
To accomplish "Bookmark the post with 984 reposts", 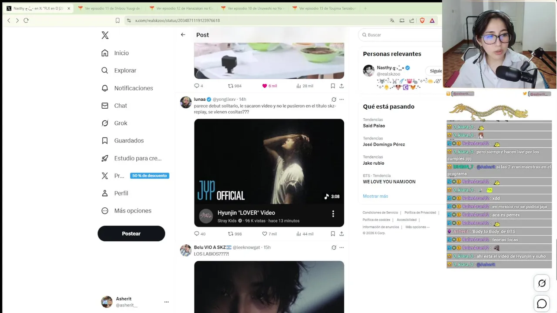I will tap(333, 86).
